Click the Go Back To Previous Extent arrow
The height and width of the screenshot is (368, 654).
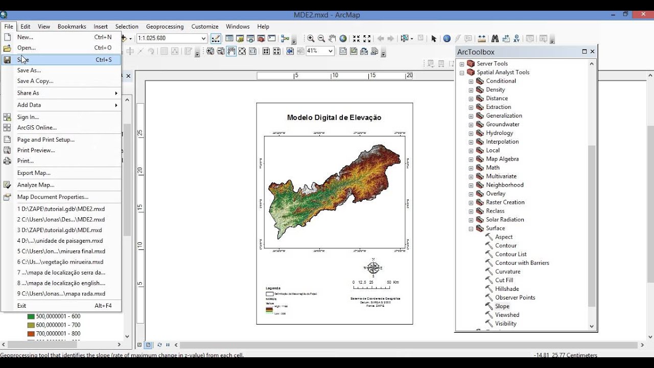pyautogui.click(x=380, y=38)
